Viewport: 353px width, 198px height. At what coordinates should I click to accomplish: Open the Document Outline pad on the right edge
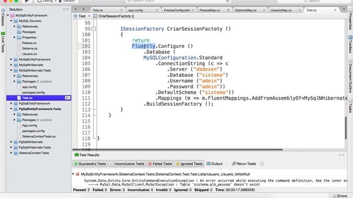(350, 76)
